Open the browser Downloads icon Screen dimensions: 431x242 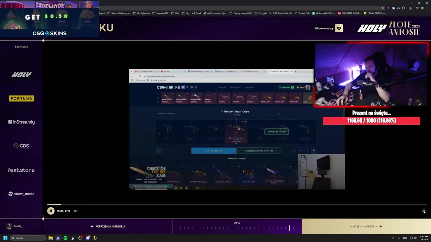[411, 8]
